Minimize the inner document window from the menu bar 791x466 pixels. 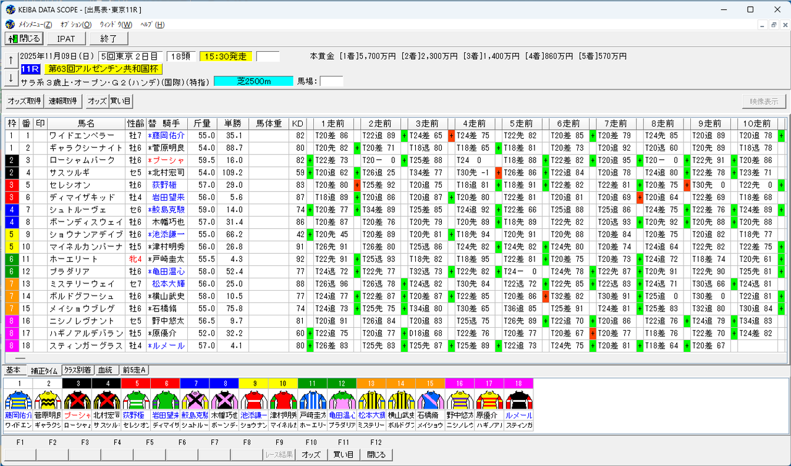pos(762,25)
